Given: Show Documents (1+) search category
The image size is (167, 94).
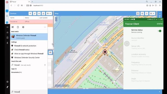Looking at the screenshot, I should [16, 72].
